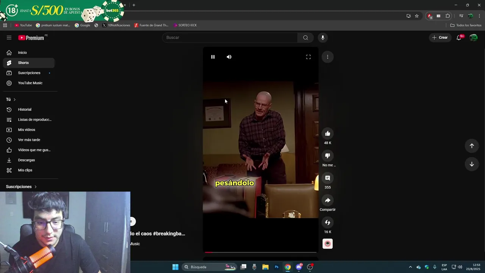Screen dimensions: 485x273
Task: Open the sound thumbnail below remix
Action: click(327, 243)
